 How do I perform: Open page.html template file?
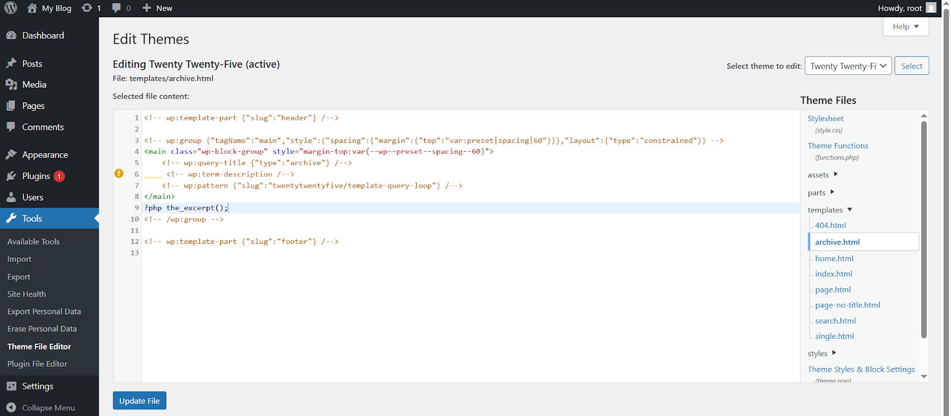coord(833,290)
